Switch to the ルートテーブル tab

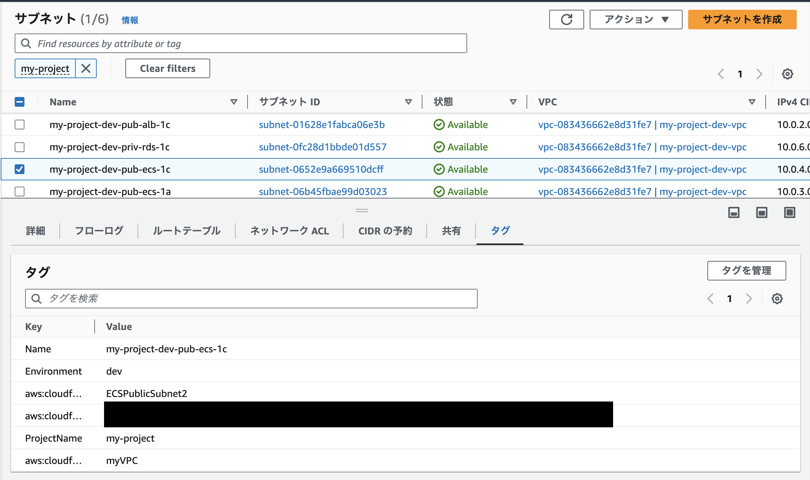tap(186, 231)
